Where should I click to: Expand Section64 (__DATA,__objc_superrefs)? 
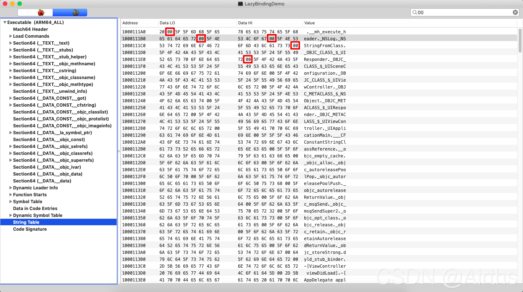point(11,160)
